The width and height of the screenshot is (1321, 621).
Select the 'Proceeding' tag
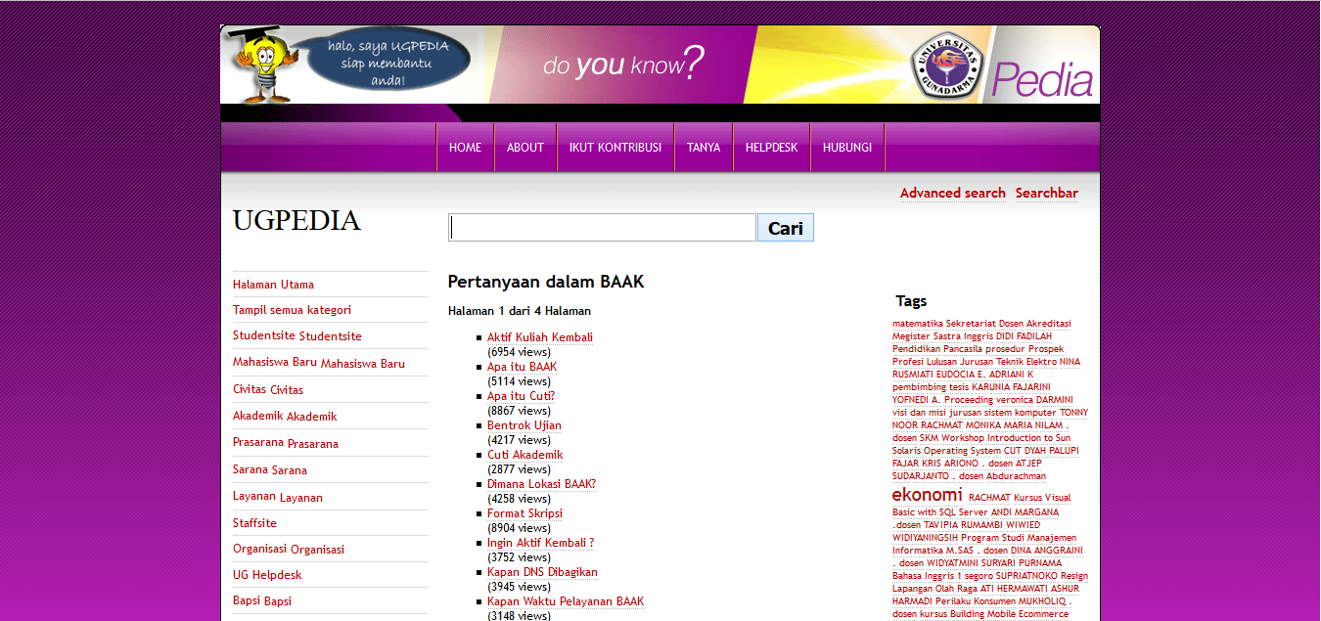969,400
